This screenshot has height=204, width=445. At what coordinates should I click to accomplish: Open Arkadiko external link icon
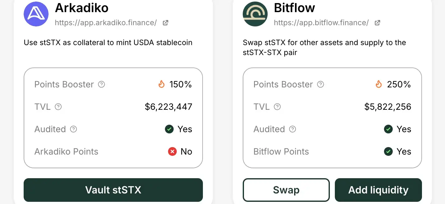[x=166, y=23]
